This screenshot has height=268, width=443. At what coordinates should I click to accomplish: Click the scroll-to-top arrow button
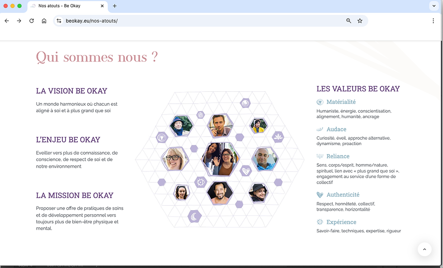click(x=424, y=249)
